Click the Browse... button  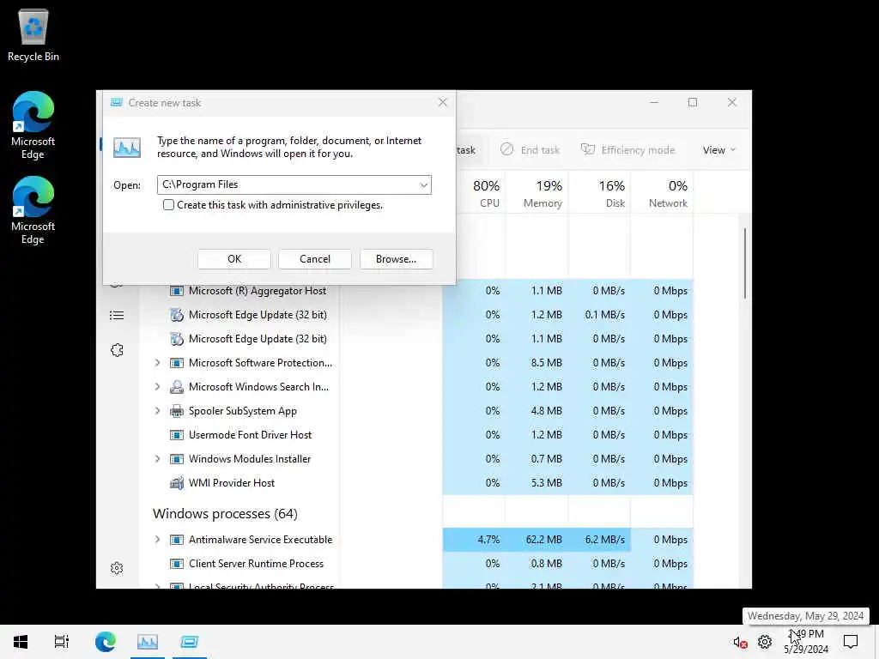397,259
